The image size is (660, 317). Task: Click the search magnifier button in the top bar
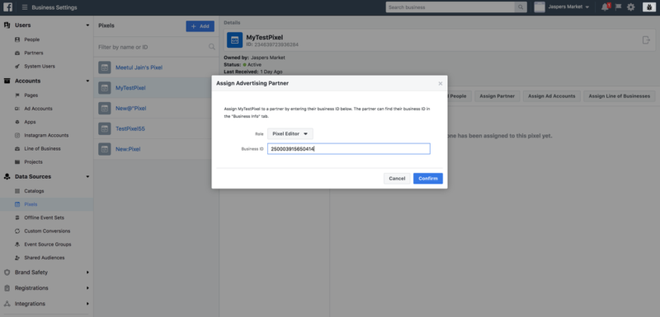(x=521, y=7)
